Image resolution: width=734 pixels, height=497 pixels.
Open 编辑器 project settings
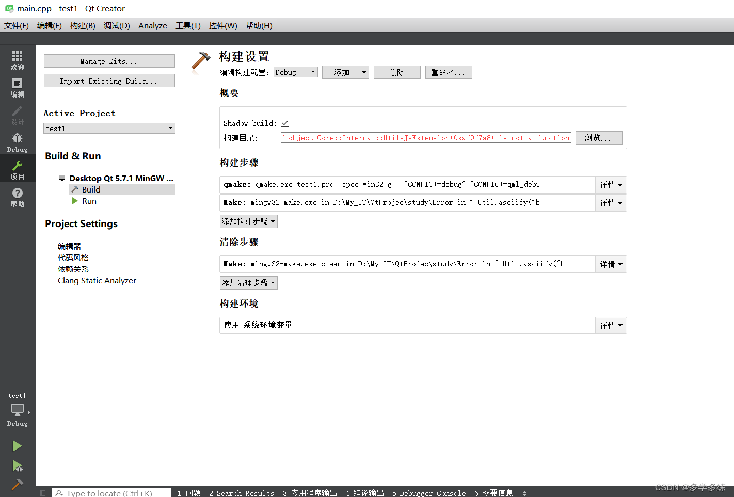pos(69,246)
